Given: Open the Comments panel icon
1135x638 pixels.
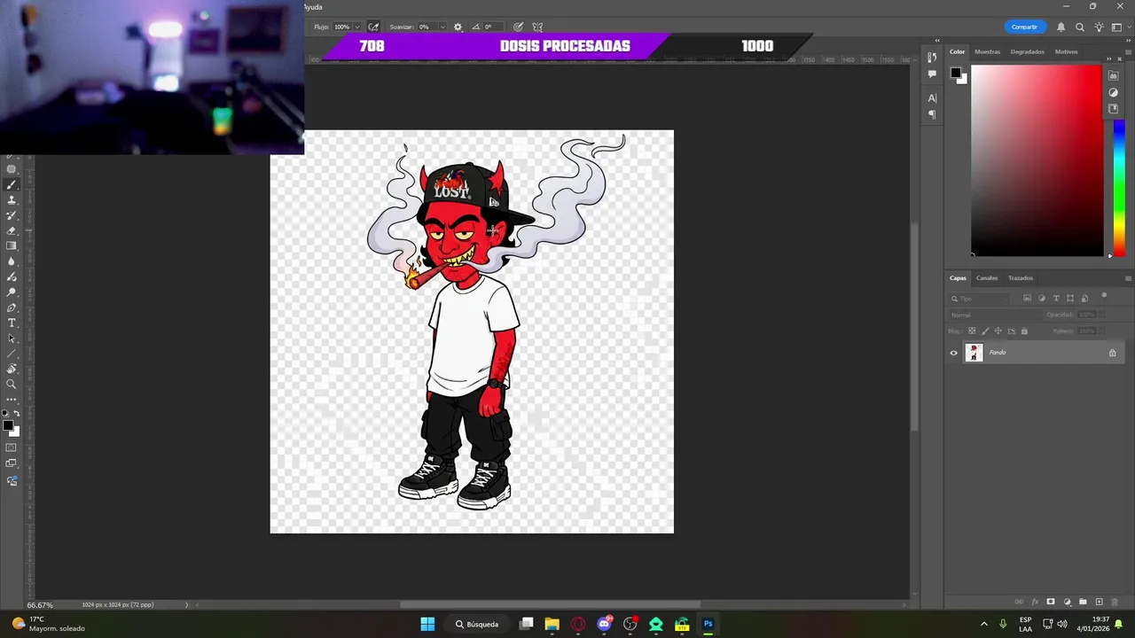Looking at the screenshot, I should point(932,74).
